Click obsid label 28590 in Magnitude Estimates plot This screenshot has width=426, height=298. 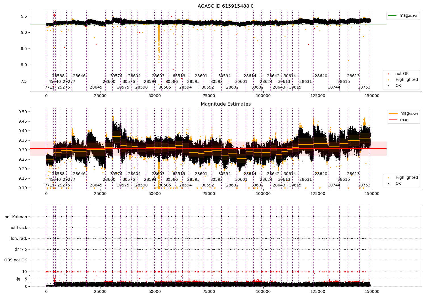141,185
